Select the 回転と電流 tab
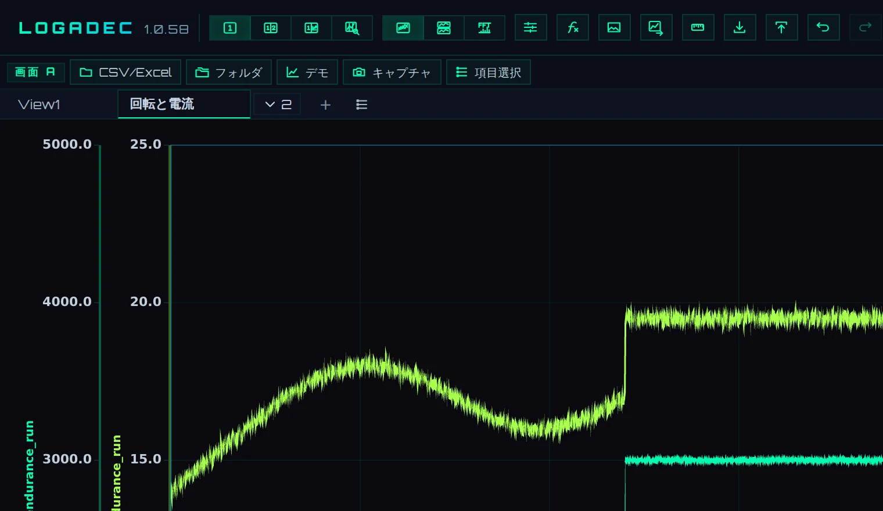This screenshot has height=511, width=883. point(184,105)
